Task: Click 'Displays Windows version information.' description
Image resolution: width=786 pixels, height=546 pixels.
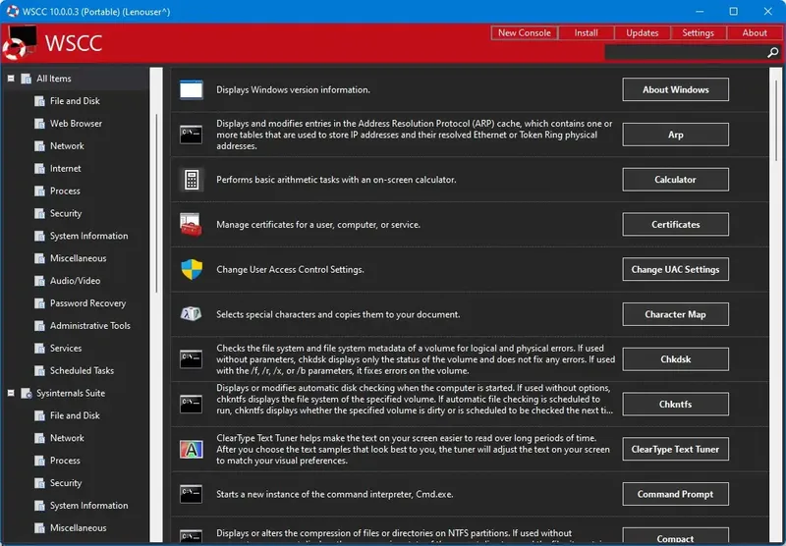Action: tap(293, 89)
